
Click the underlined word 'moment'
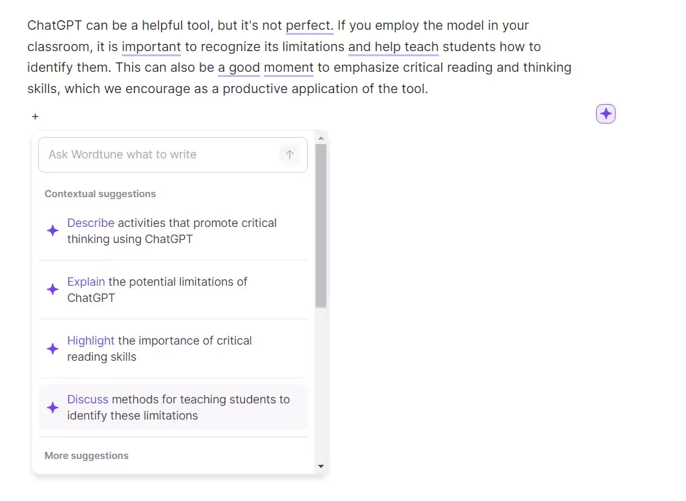(289, 68)
